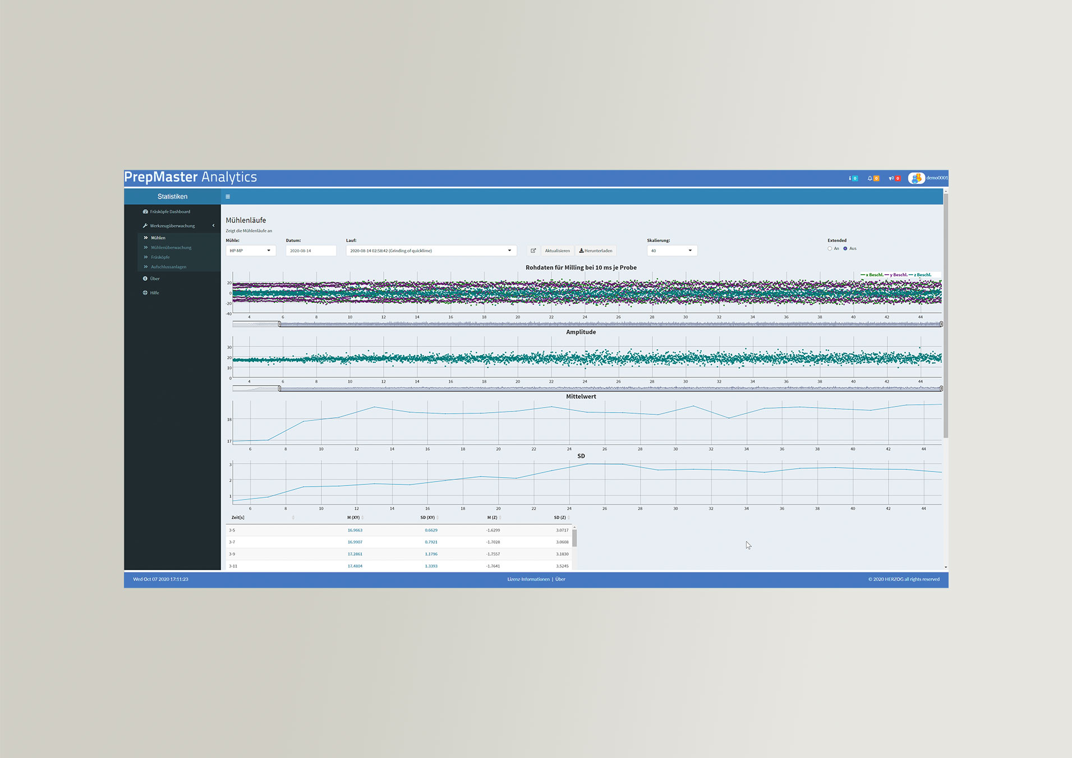
Task: Click the Statistiken sidebar header
Action: pyautogui.click(x=172, y=197)
